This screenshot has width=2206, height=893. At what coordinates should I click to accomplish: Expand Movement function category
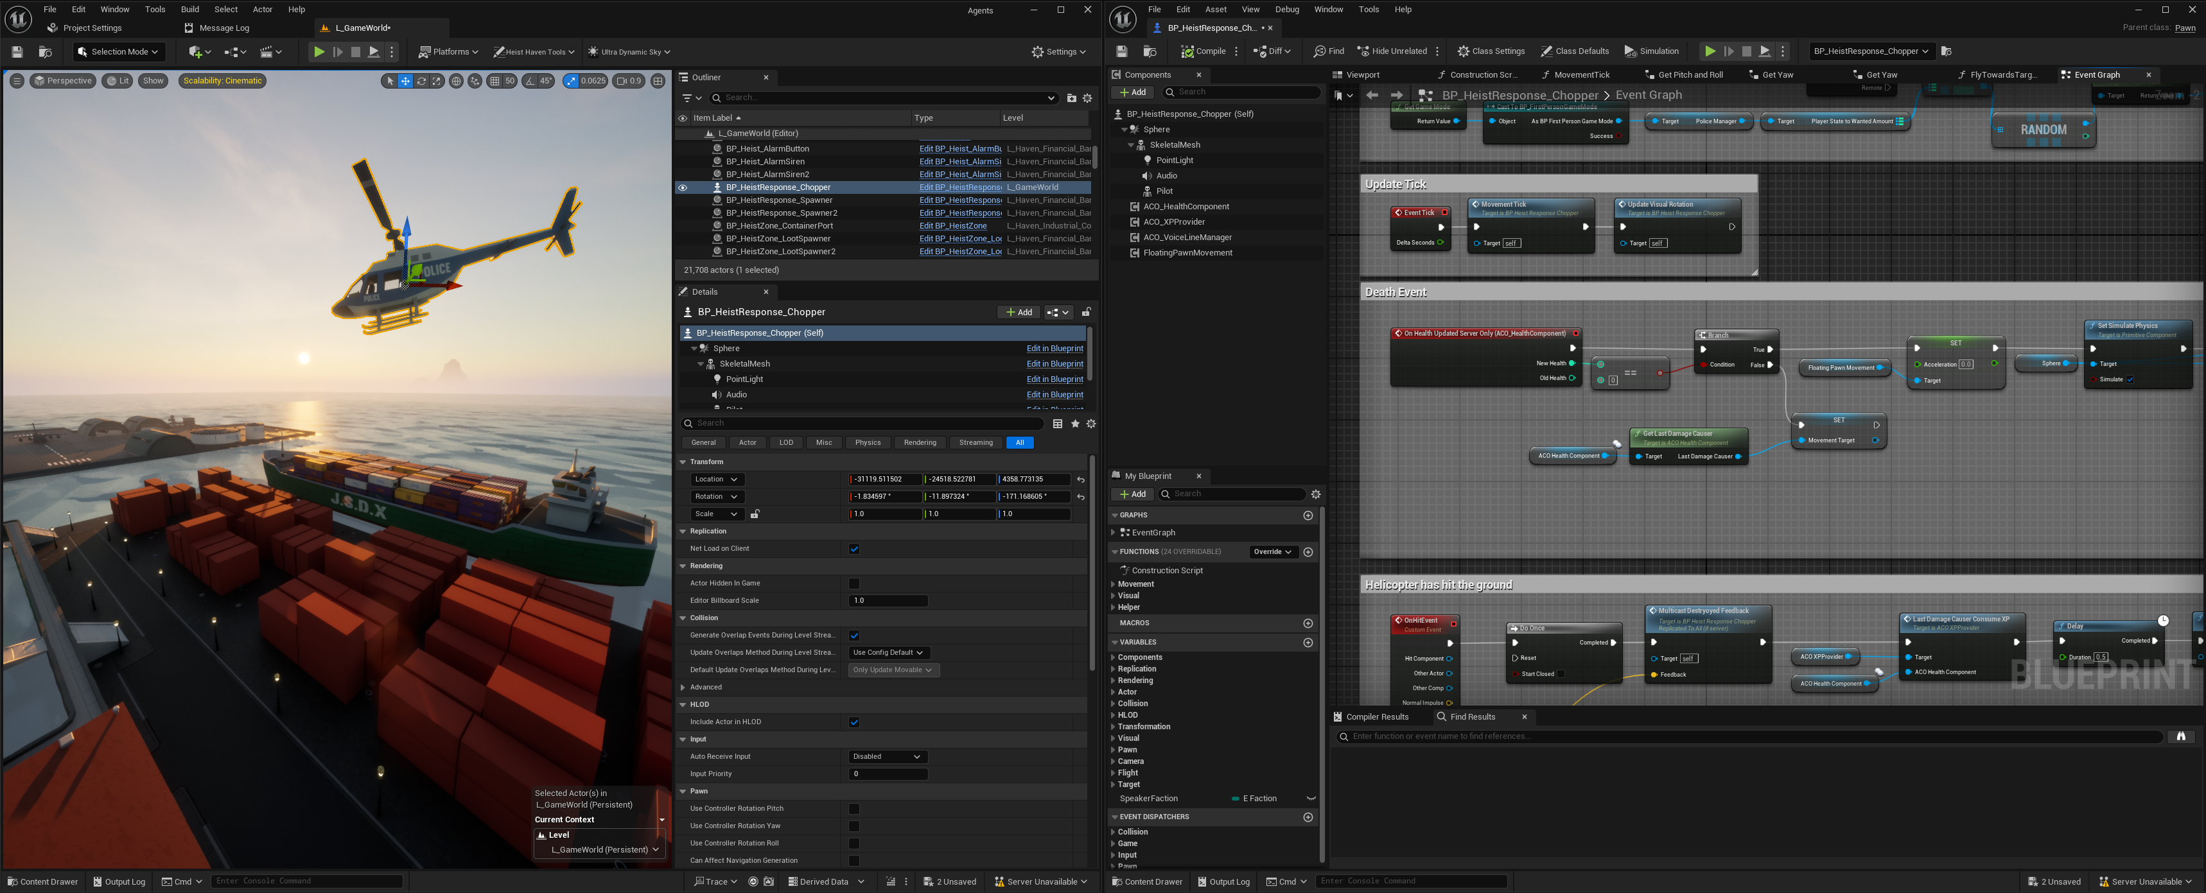point(1114,585)
